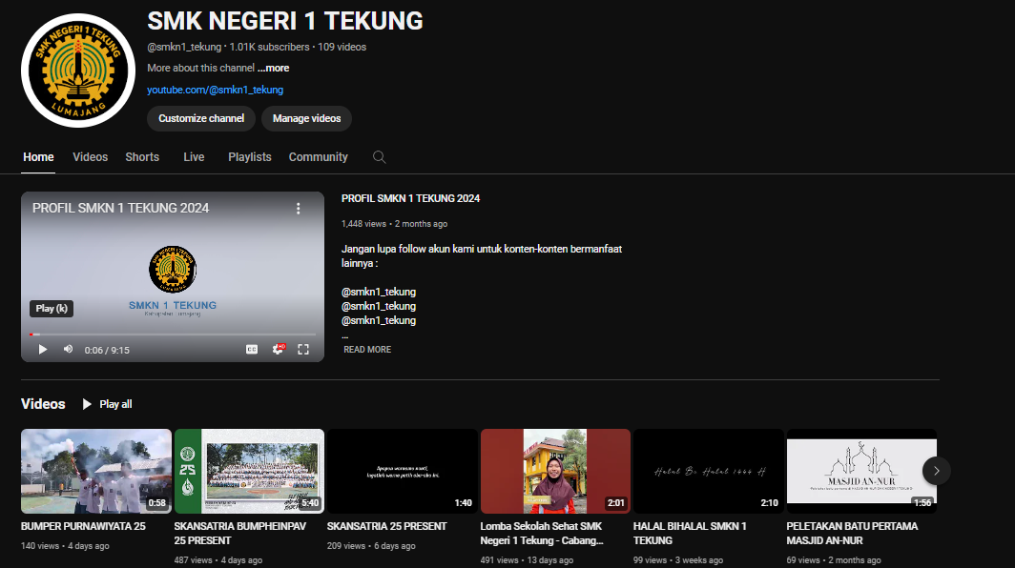The image size is (1015, 568).
Task: Click '209 views' under SKANSATRIA 25 PRESENT
Action: pos(345,546)
